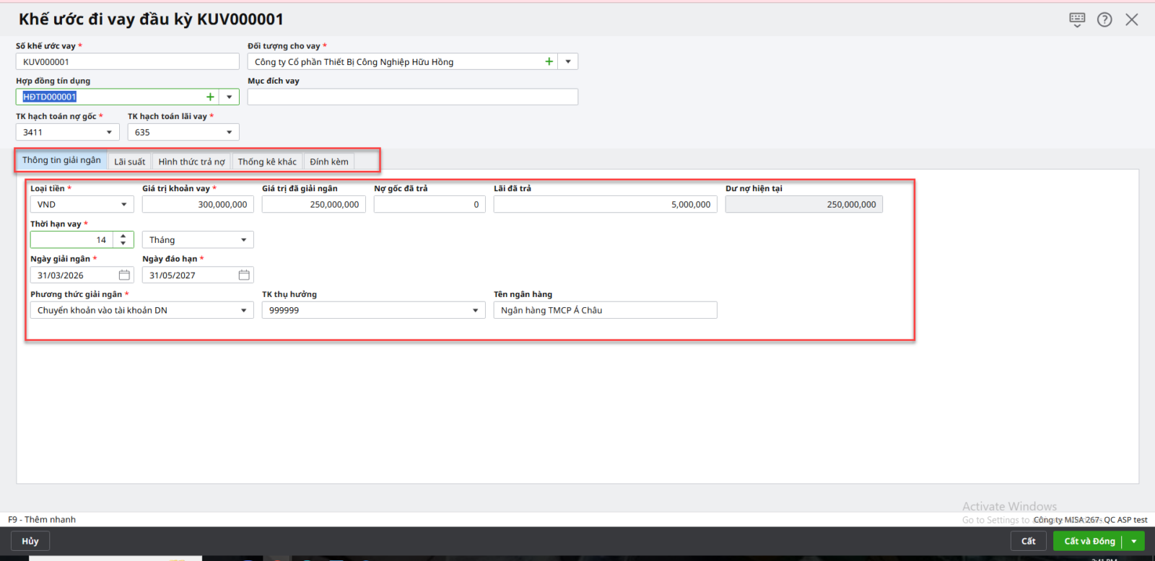The width and height of the screenshot is (1155, 561).
Task: Click the Giá trị khoản vay field
Action: coord(197,205)
